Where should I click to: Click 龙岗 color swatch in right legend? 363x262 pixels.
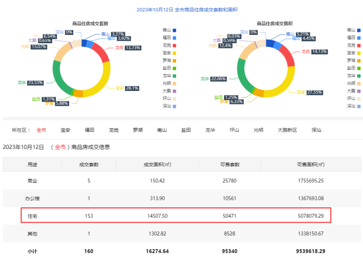point(360,45)
